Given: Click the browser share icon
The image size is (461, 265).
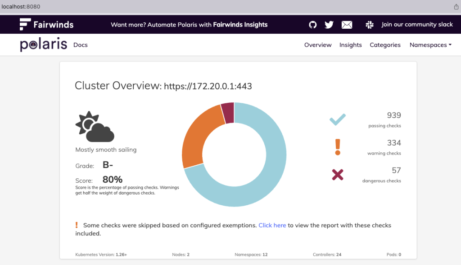Looking at the screenshot, I should [456, 7].
